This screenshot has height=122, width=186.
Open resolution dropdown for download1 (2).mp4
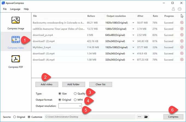click(133, 41)
